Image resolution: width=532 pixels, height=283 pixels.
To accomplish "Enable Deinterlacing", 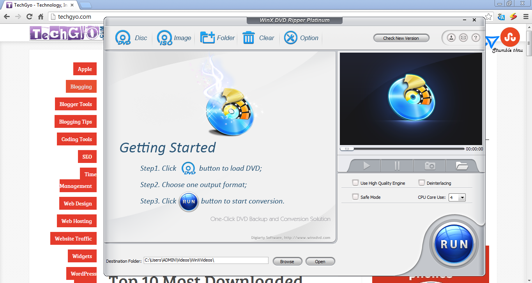I will [421, 182].
